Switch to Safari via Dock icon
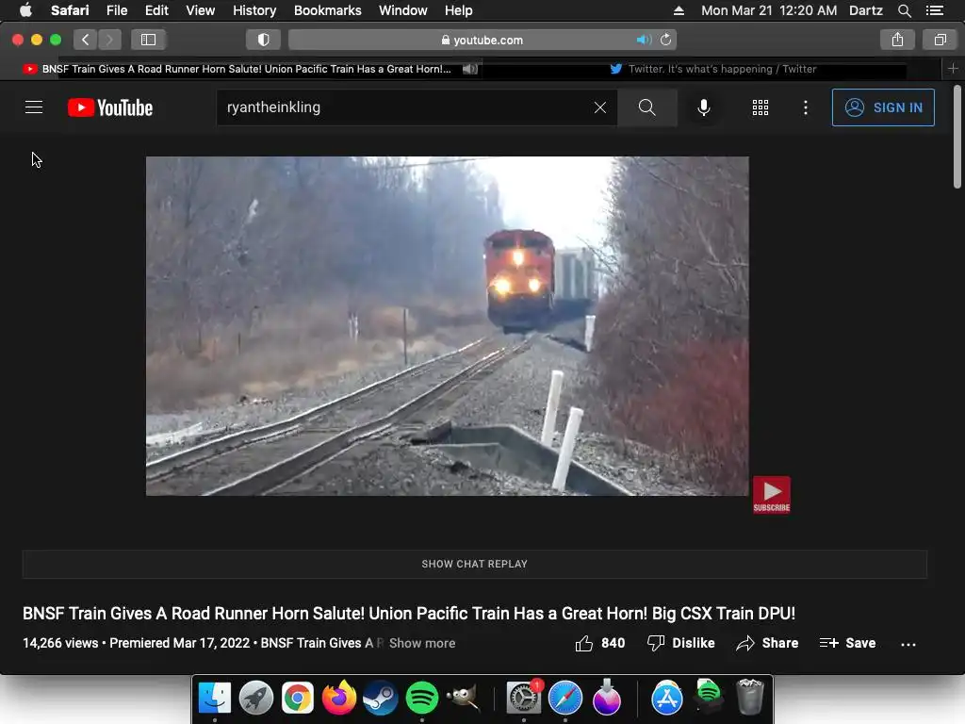This screenshot has width=965, height=724. (565, 698)
